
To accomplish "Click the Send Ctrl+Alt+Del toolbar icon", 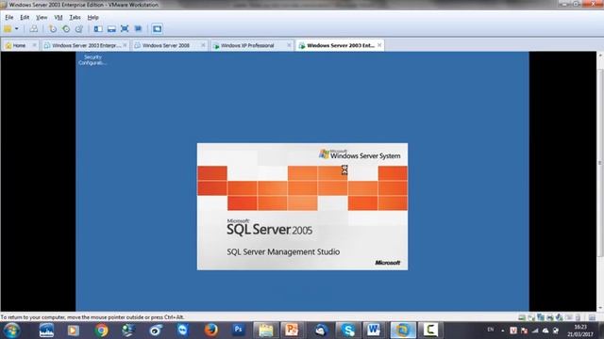I will 34,29.
